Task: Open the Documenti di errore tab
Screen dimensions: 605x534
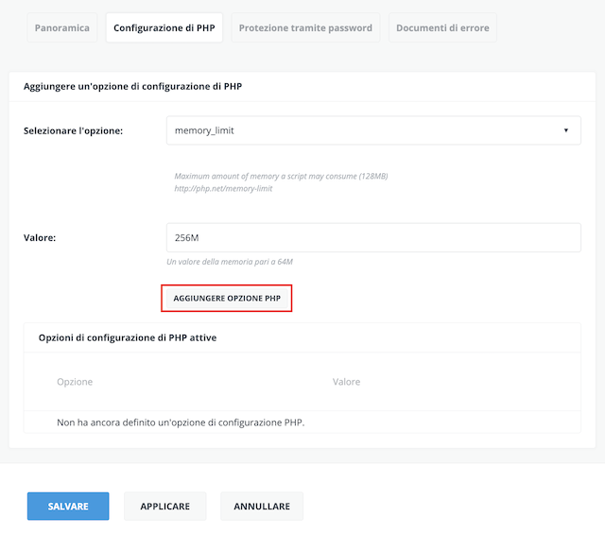Action: point(442,27)
